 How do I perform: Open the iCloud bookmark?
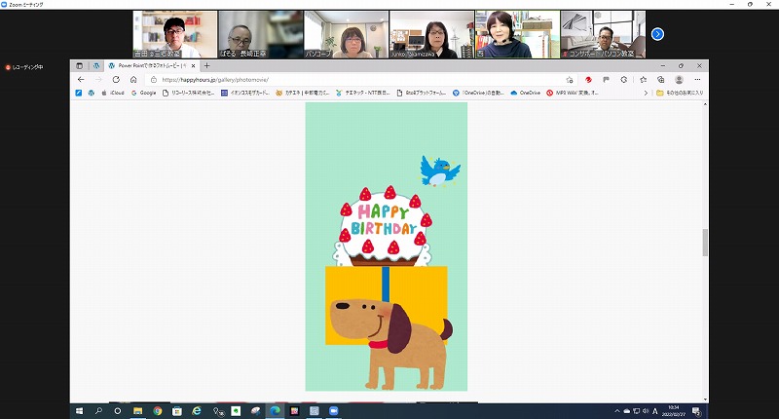click(114, 93)
